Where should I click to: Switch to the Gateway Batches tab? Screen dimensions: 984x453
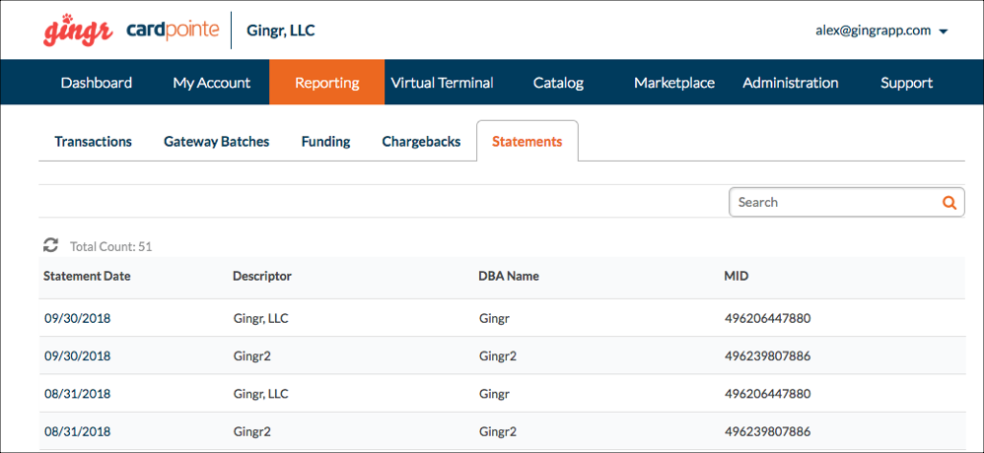(217, 142)
